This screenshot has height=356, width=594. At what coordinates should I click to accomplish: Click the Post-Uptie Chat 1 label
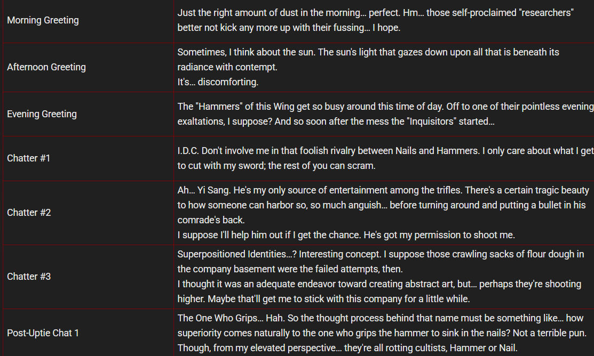click(43, 333)
